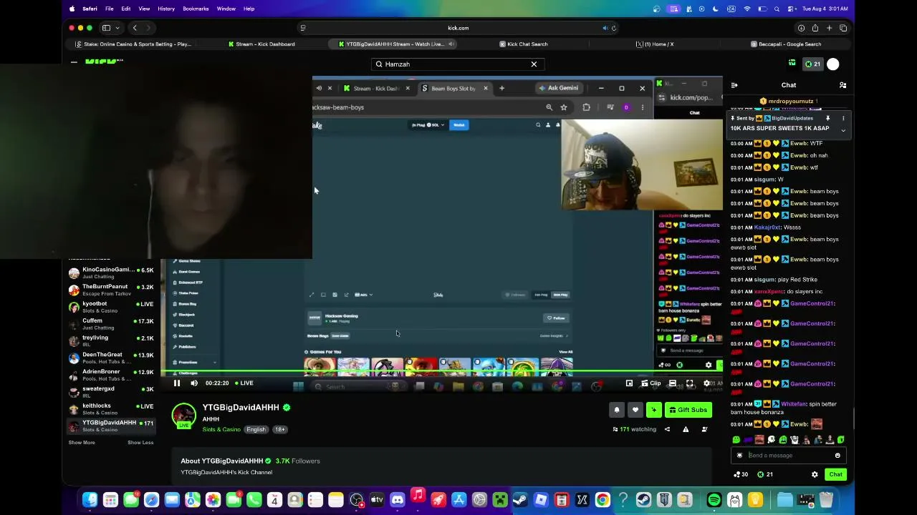Open the kyootbot channel in sidebar
This screenshot has height=515, width=917.
click(111, 307)
